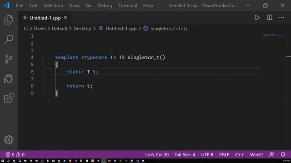Click the Task View taskbar icon
Image resolution: width=291 pixels, height=163 pixels.
[8, 161]
